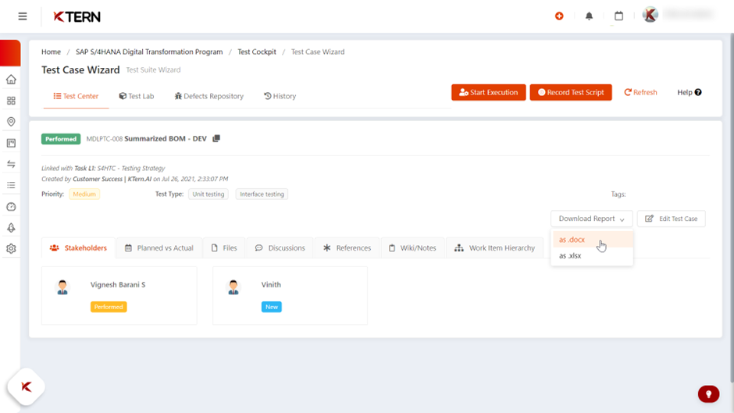Click the Start Execution button
734x413 pixels.
pyautogui.click(x=488, y=92)
